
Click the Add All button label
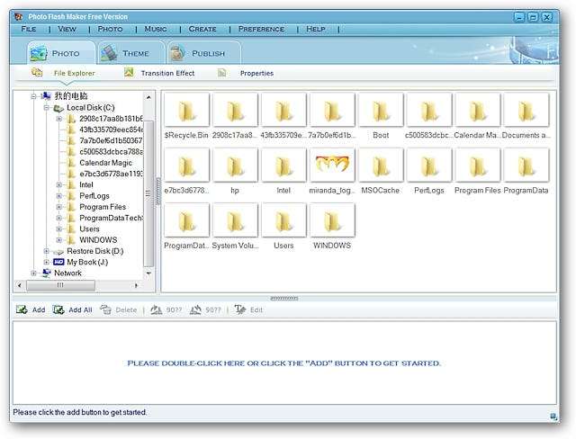(80, 309)
